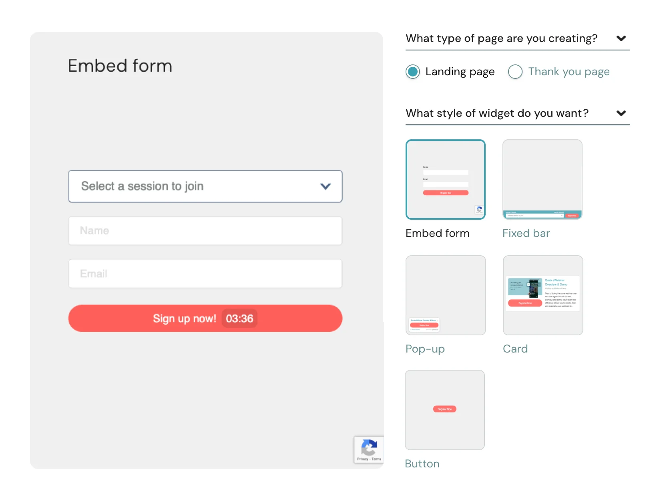
Task: Click the session dropdown chevron arrow
Action: pos(325,186)
